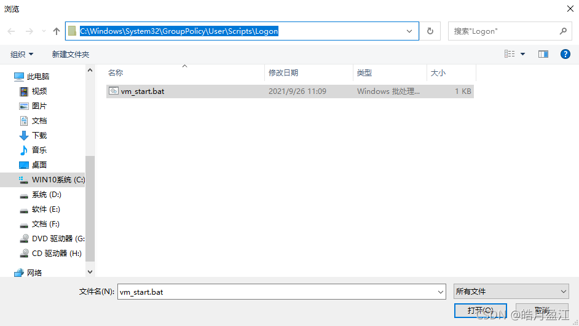Click the vm_start.bat batch file icon
Screen dimensions: 579x326
point(114,91)
